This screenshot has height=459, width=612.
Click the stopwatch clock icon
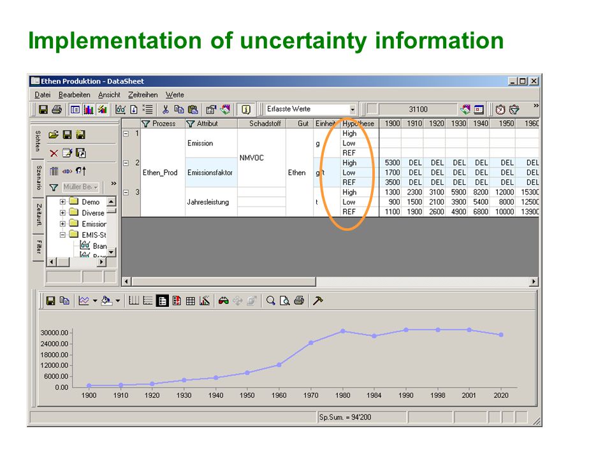click(x=500, y=110)
